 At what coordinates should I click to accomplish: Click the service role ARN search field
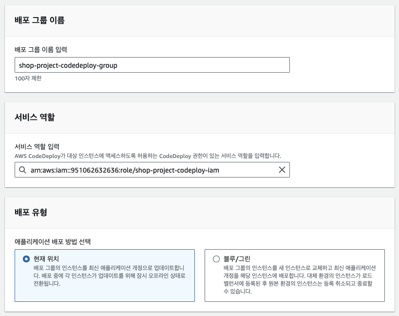(x=152, y=170)
